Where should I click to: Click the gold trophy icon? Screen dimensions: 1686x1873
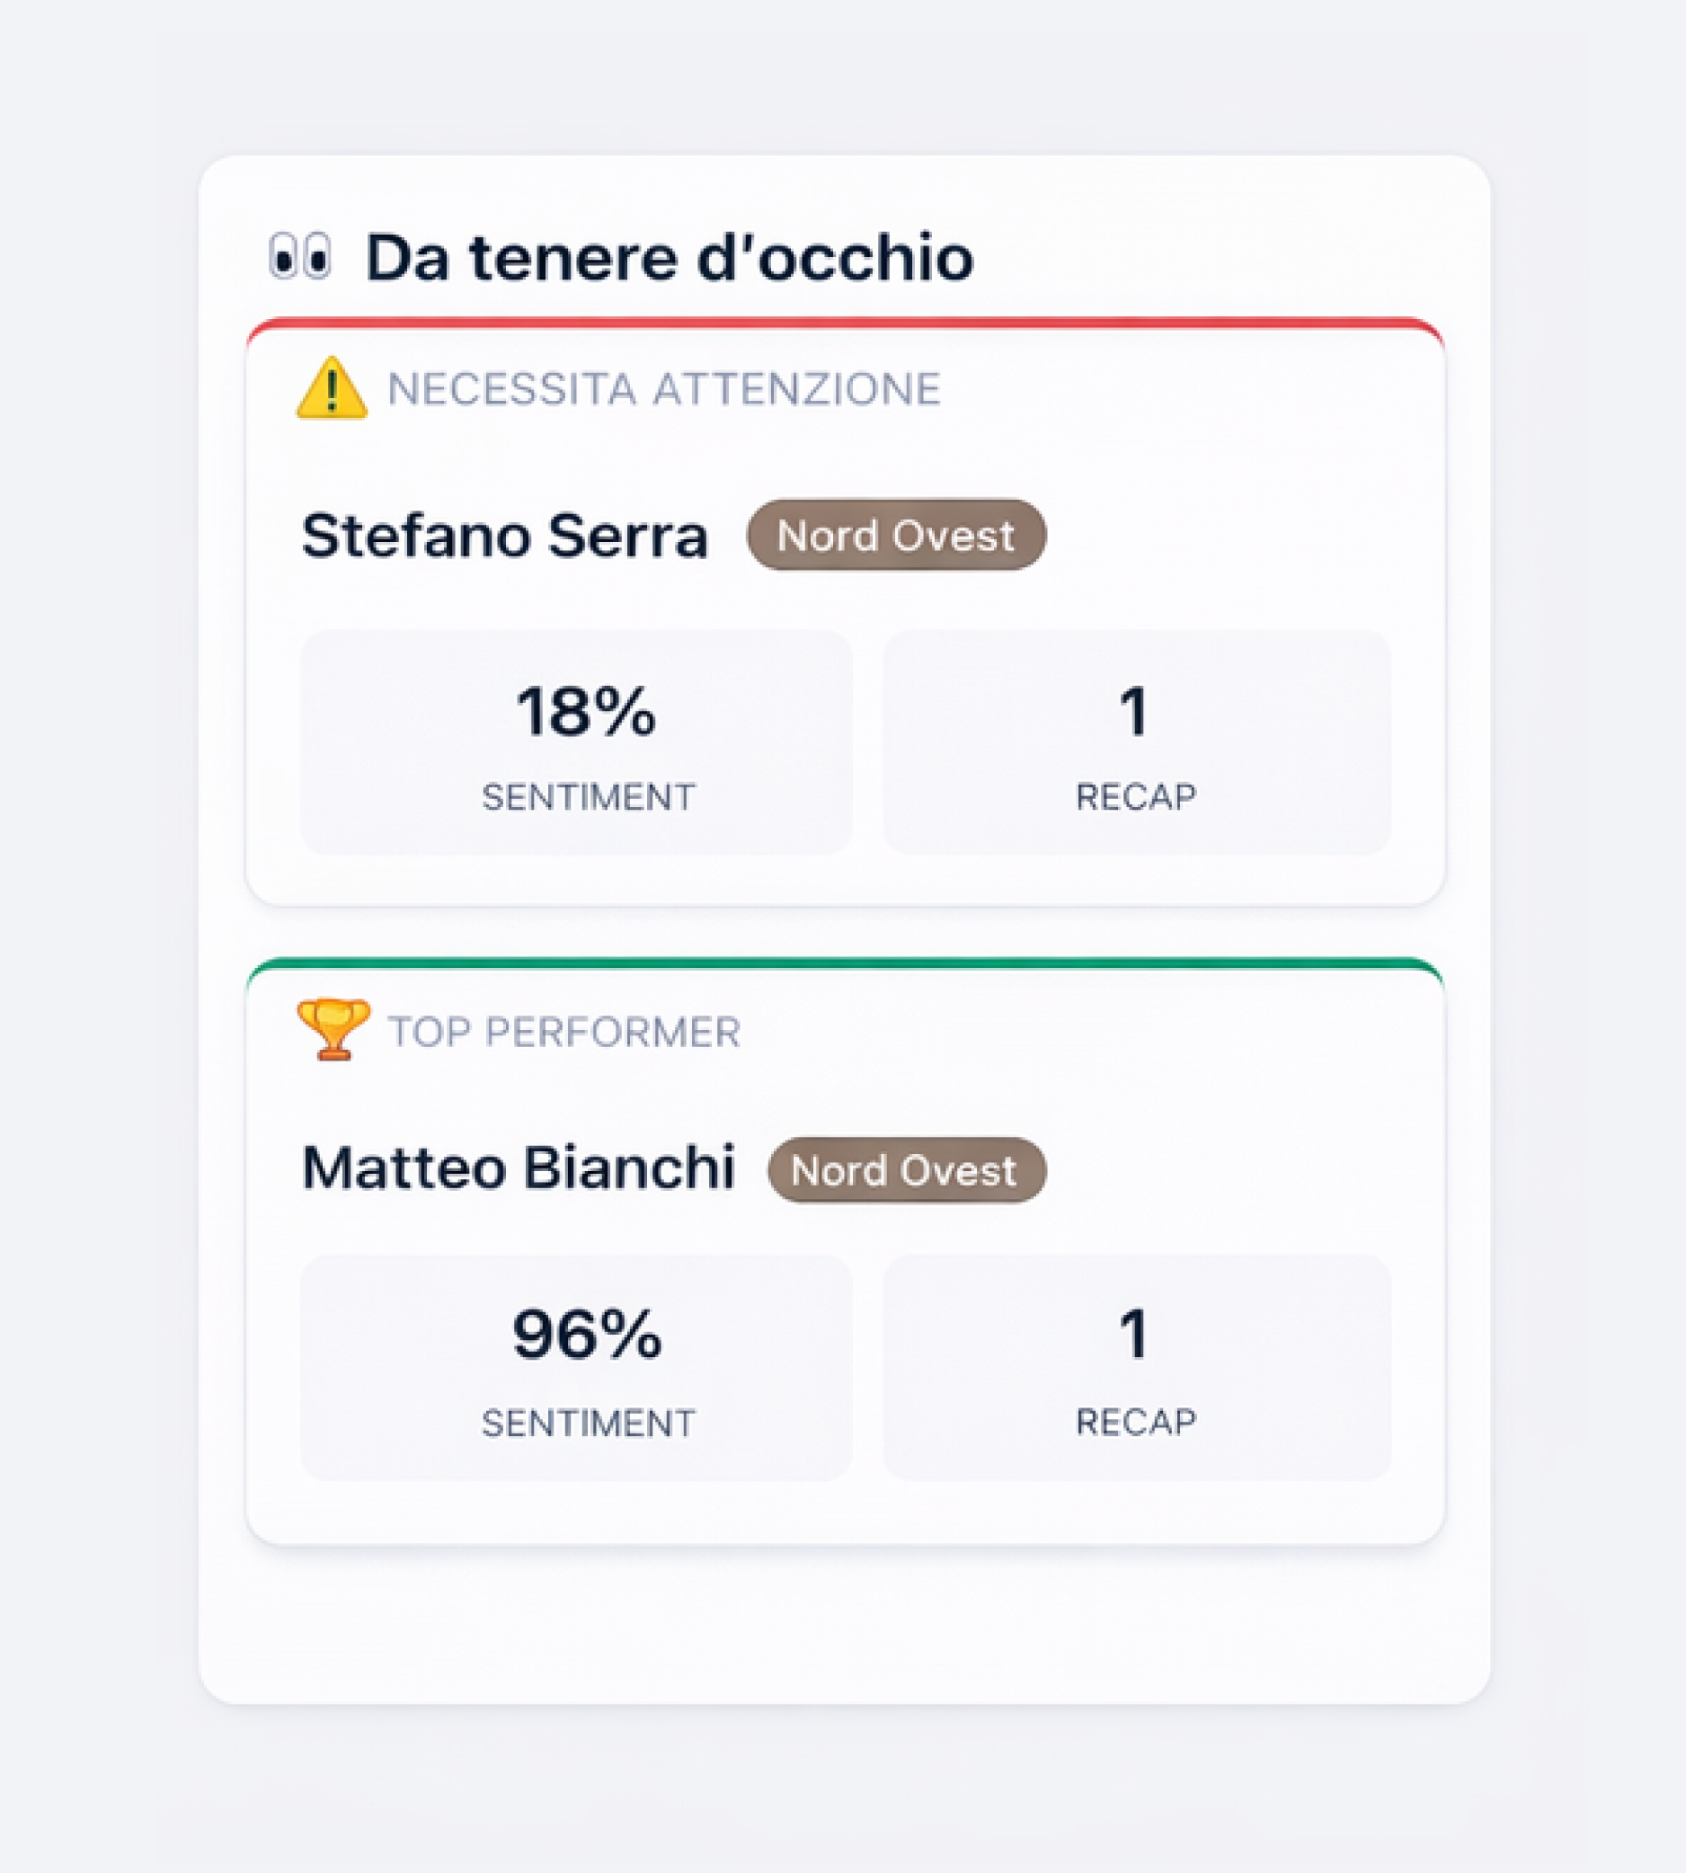(333, 1028)
